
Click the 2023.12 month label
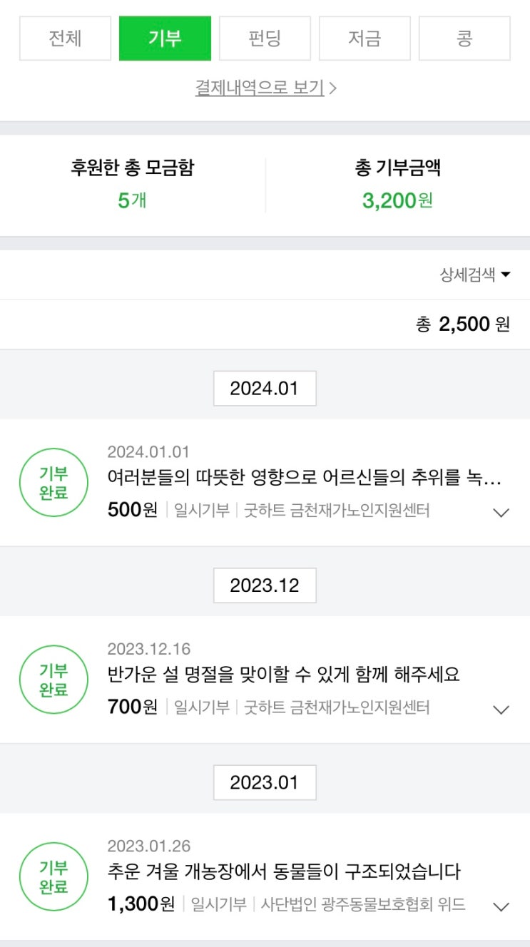265,585
